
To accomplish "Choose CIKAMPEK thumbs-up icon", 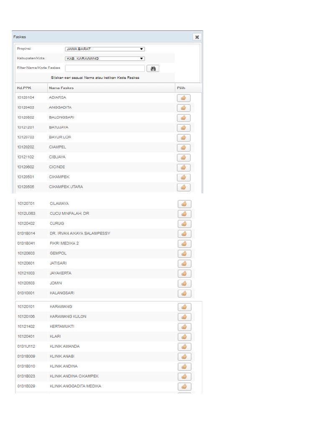I will [183, 177].
